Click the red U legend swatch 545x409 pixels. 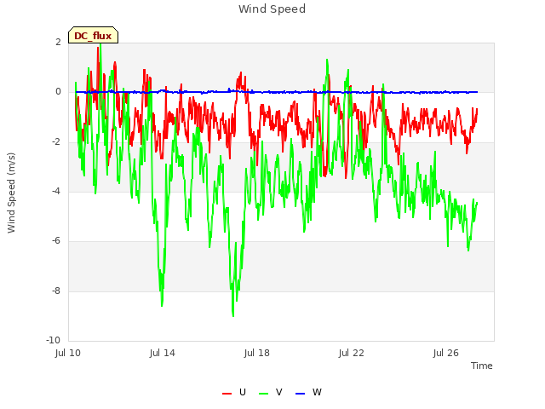point(227,394)
